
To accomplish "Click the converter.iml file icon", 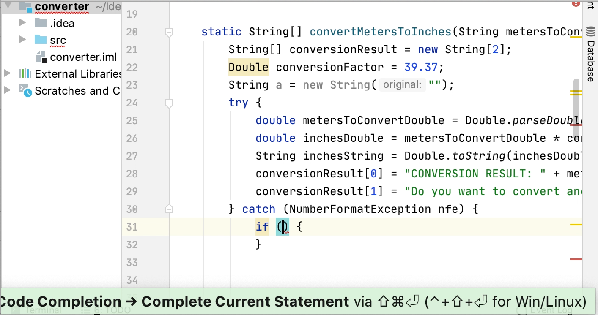I will tap(41, 57).
